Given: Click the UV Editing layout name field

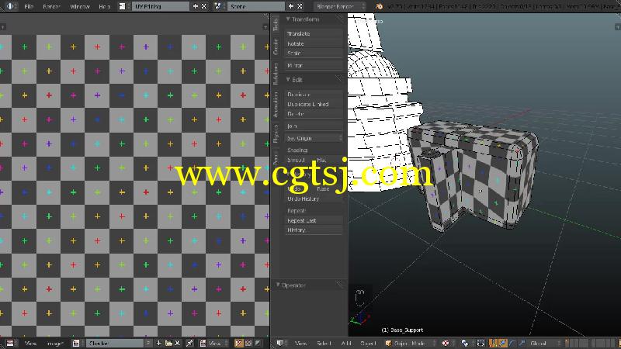Looking at the screenshot, I should pyautogui.click(x=161, y=6).
